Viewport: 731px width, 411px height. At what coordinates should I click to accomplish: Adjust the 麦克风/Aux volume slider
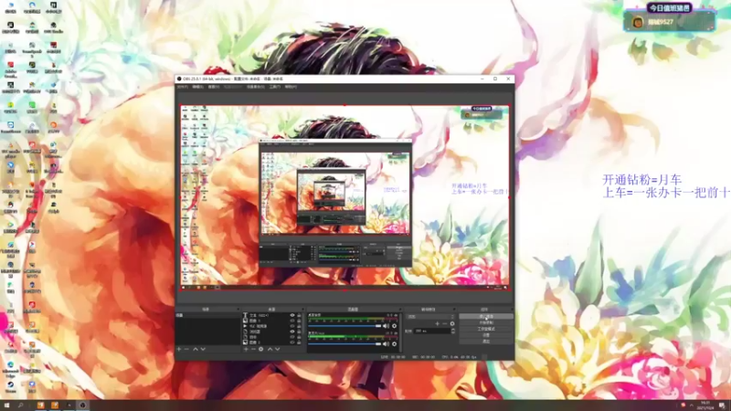[x=344, y=344]
